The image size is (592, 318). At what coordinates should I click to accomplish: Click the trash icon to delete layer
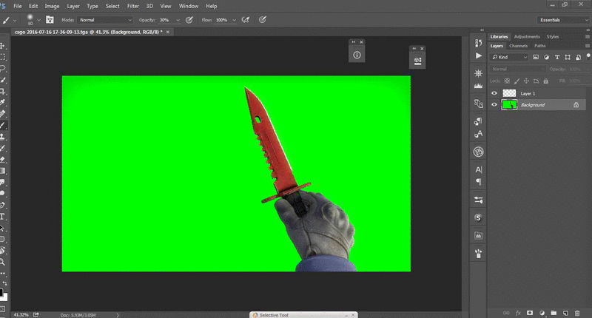click(577, 313)
